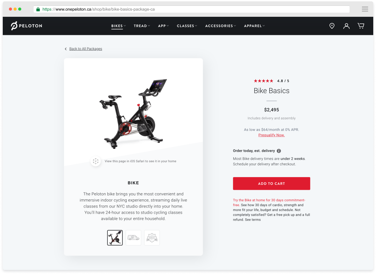Screen dimensions: 376x274
Task: Open the store locator pin icon
Action: (332, 26)
